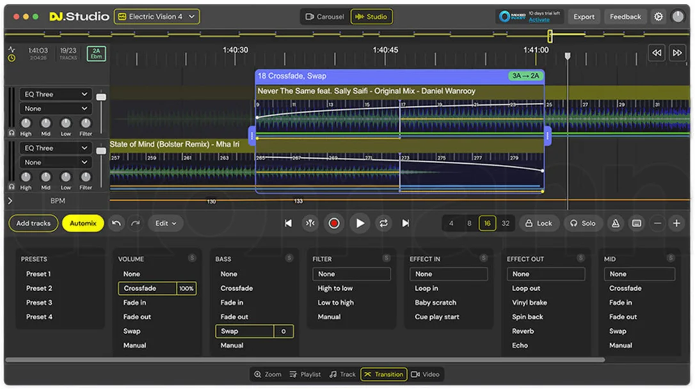Screen dimensions: 695x389
Task: Click the split marker icon beside record
Action: pyautogui.click(x=310, y=223)
